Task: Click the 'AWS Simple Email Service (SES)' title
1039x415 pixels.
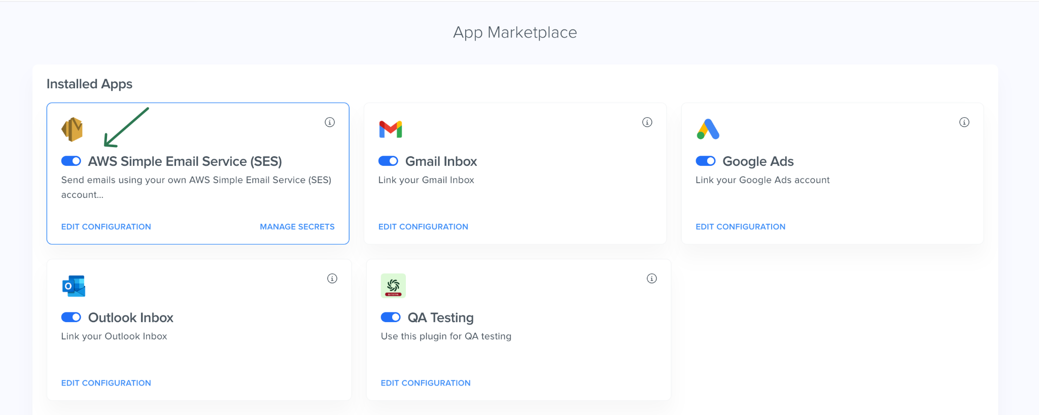Action: (185, 161)
